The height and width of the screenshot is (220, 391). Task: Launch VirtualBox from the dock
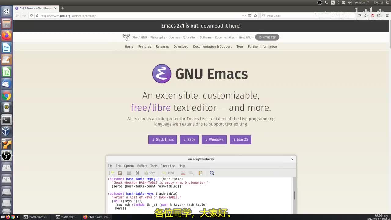(6, 132)
